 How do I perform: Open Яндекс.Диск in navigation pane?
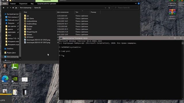tap(11, 53)
